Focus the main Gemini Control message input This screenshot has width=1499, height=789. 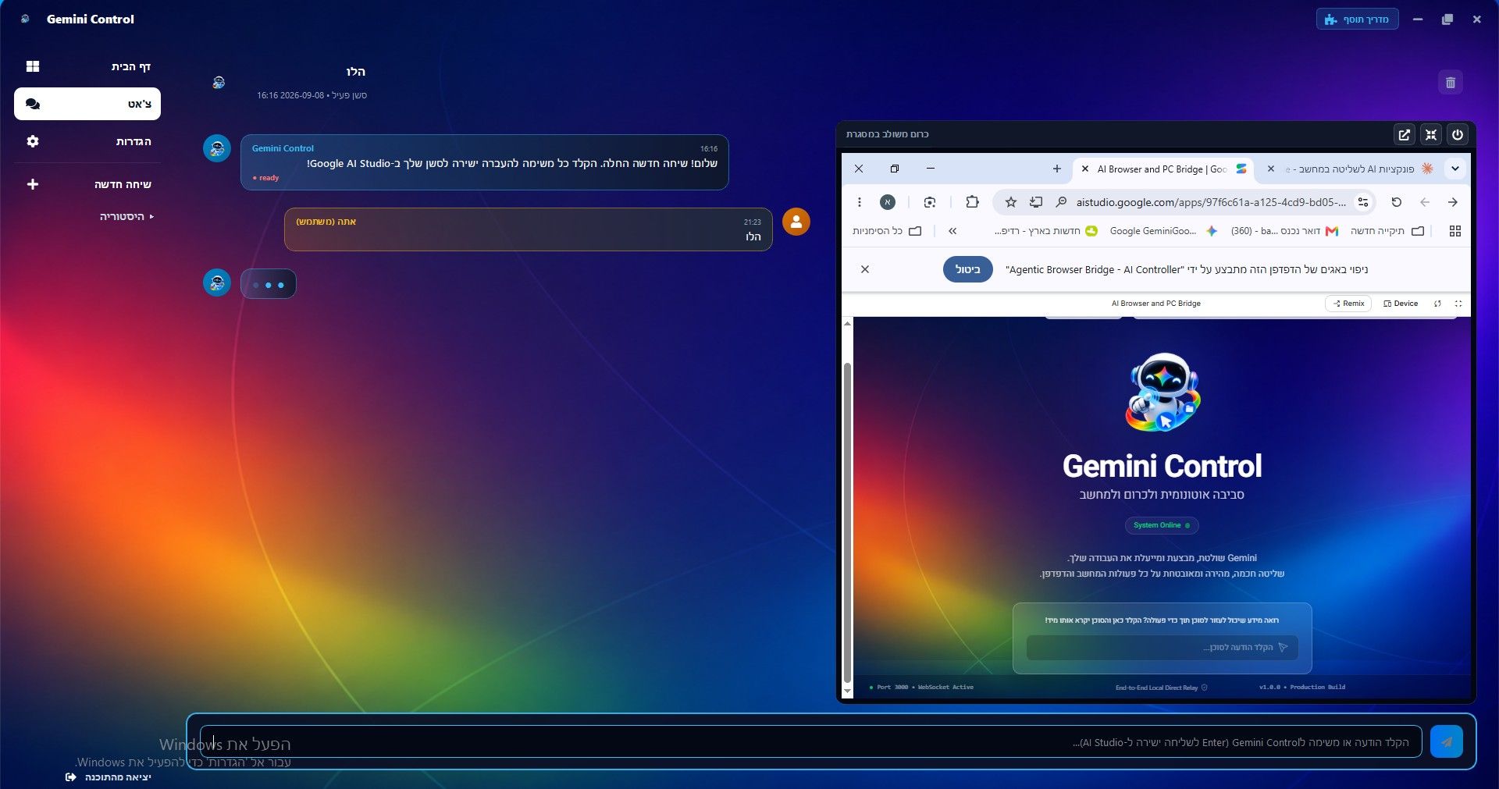tap(811, 742)
